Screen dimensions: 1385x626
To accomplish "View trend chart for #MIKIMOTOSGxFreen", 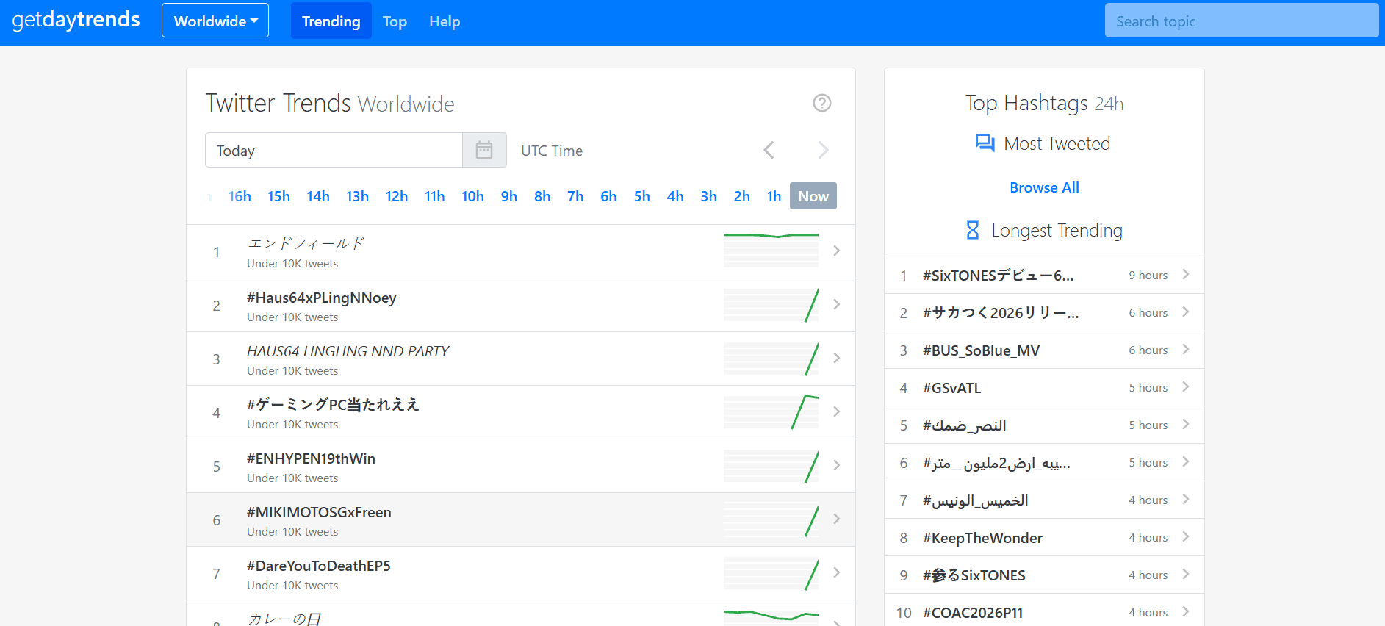I will point(771,519).
